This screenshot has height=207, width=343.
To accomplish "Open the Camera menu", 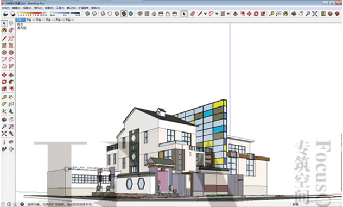I will tap(38, 8).
